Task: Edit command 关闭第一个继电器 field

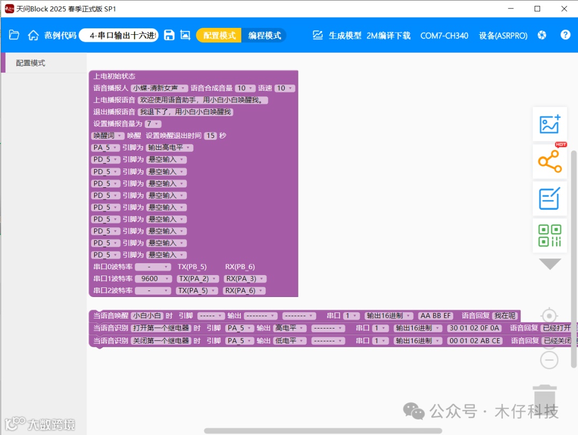Action: tap(161, 341)
